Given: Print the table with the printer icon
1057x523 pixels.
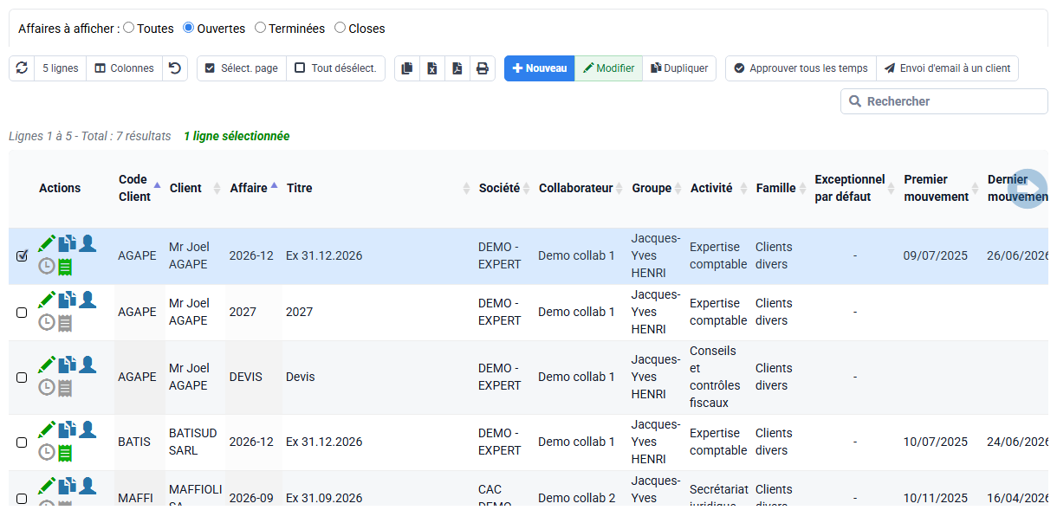Looking at the screenshot, I should [x=483, y=68].
